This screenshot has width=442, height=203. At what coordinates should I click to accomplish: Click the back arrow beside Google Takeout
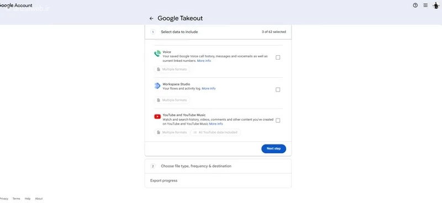tap(151, 19)
